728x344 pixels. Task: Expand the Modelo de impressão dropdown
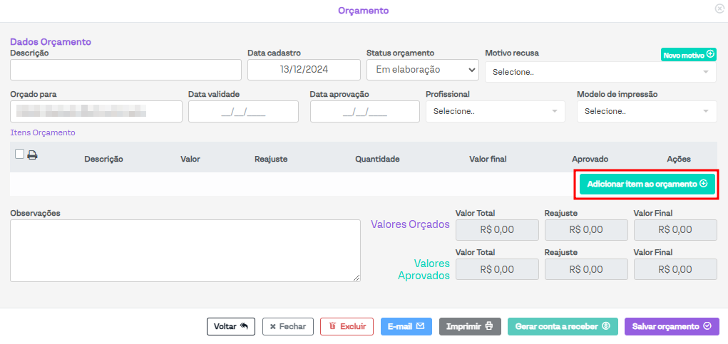click(646, 111)
